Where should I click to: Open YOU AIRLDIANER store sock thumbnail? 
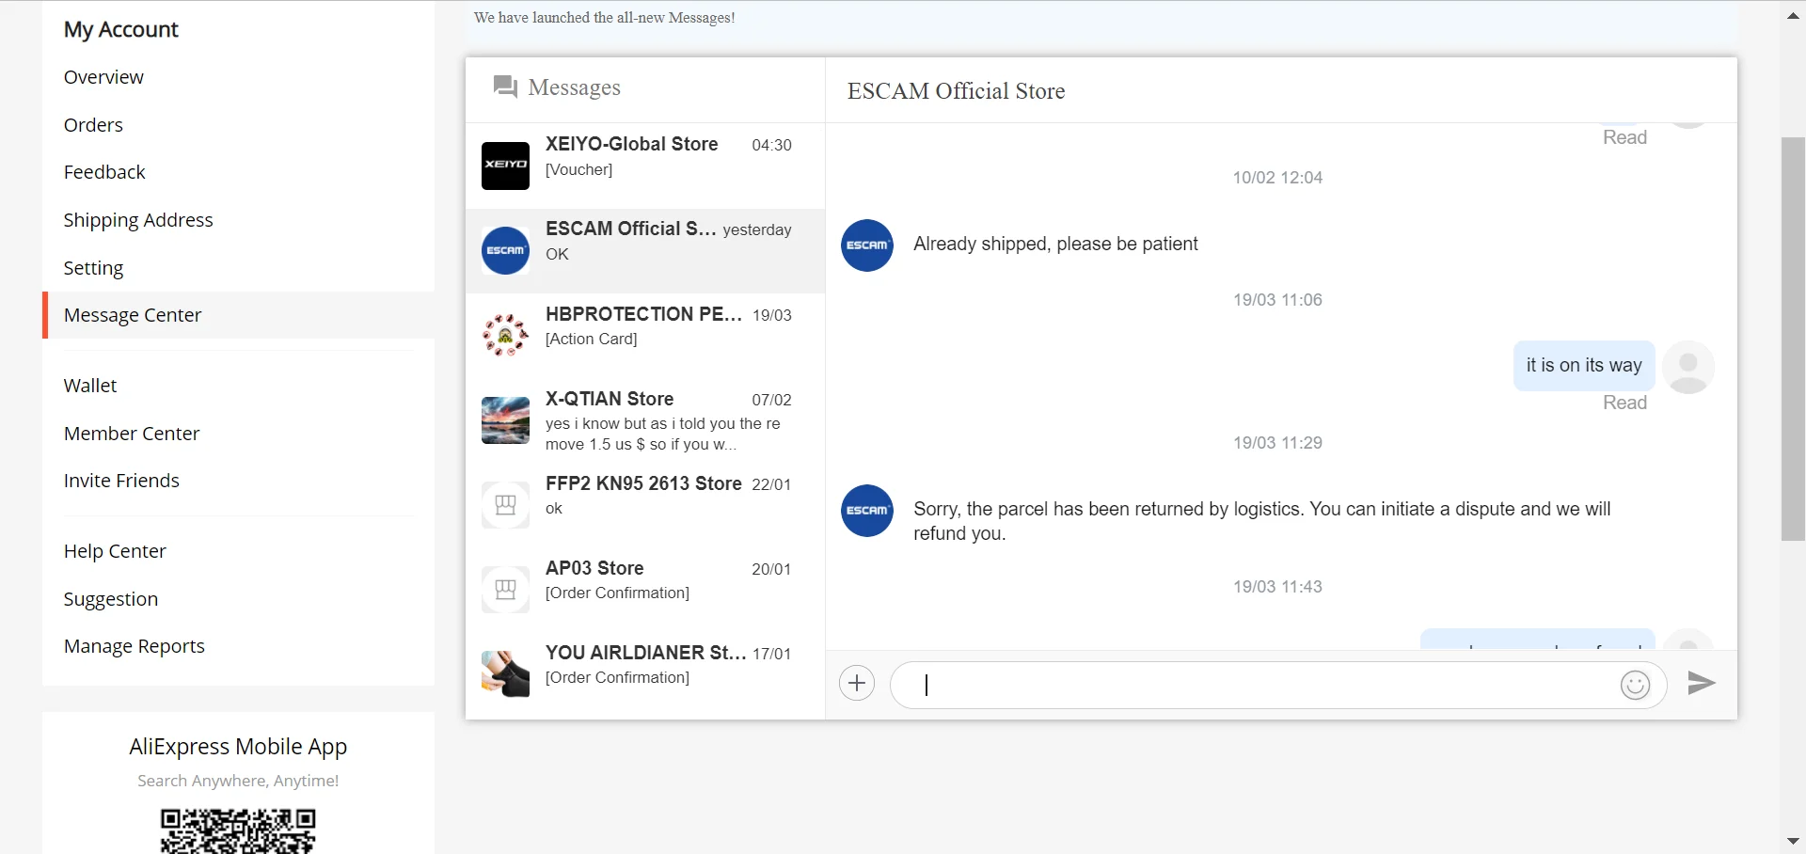pos(505,673)
